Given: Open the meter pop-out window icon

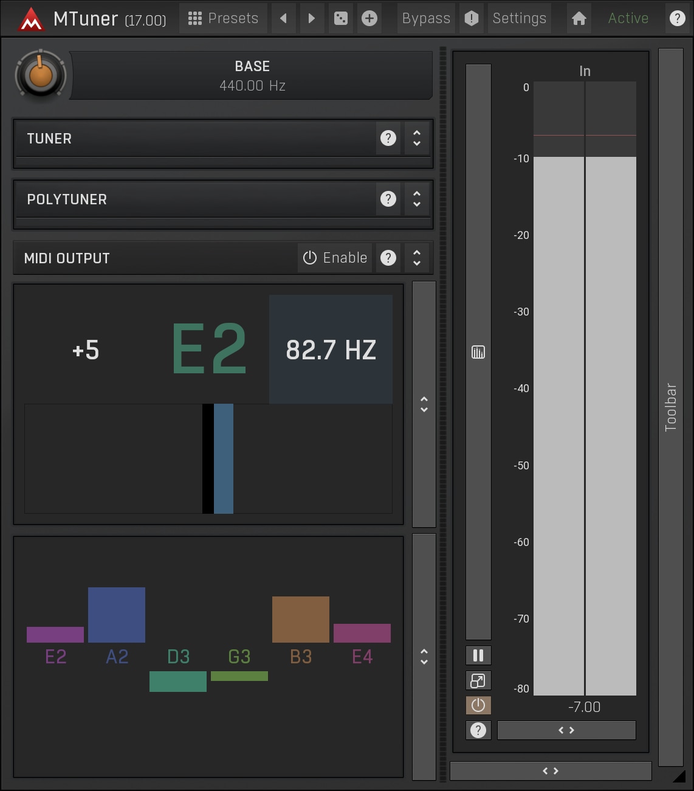Looking at the screenshot, I should point(478,680).
